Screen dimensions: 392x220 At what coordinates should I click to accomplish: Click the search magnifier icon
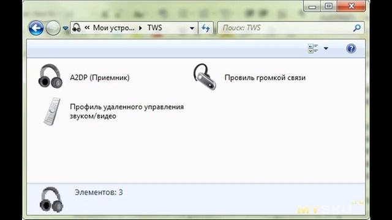point(357,28)
